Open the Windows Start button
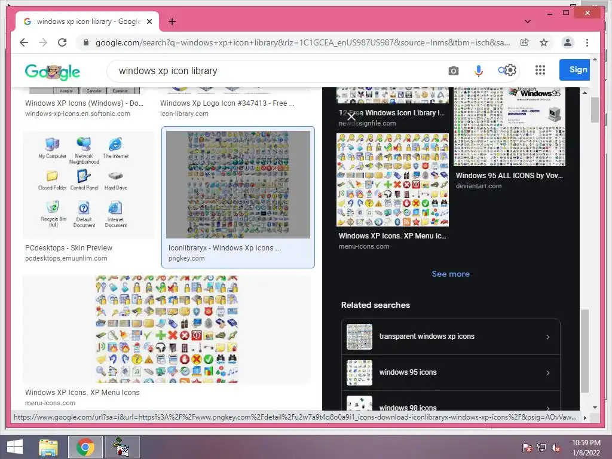The width and height of the screenshot is (612, 459). (x=15, y=447)
